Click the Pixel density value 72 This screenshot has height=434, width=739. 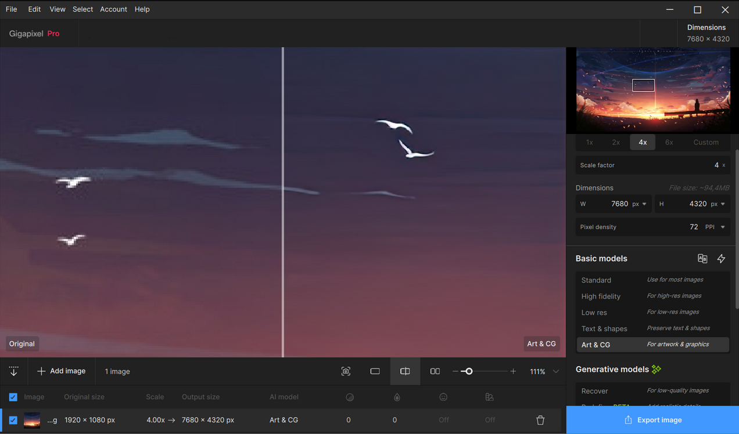pyautogui.click(x=694, y=227)
